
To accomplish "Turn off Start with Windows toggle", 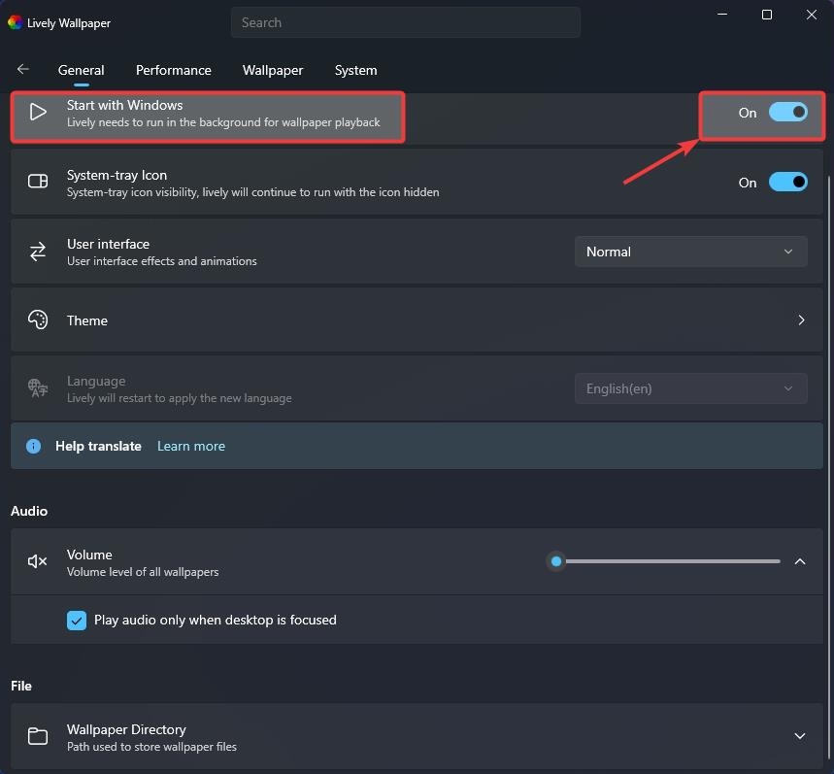I will coord(788,113).
